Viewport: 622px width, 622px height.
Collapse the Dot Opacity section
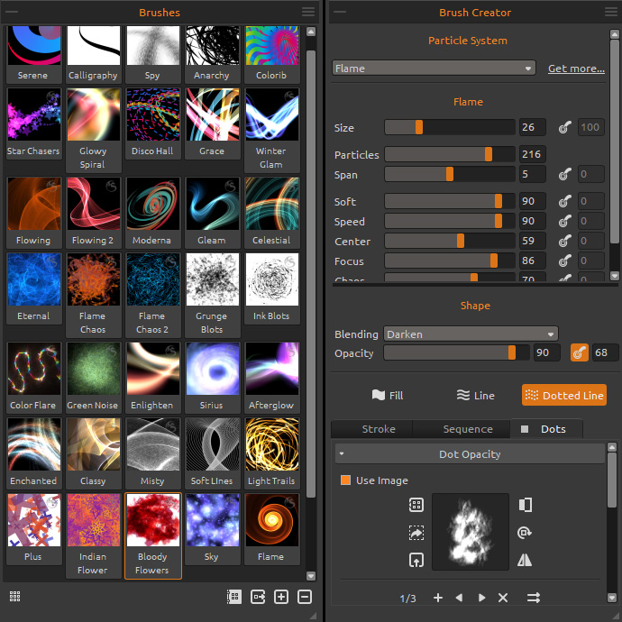(343, 454)
